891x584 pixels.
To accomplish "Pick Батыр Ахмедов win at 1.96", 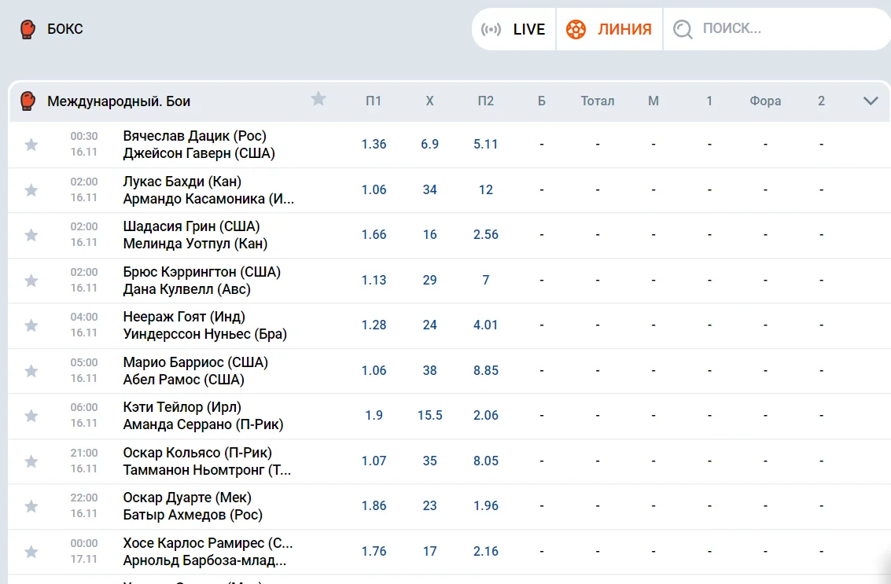I will 486,505.
